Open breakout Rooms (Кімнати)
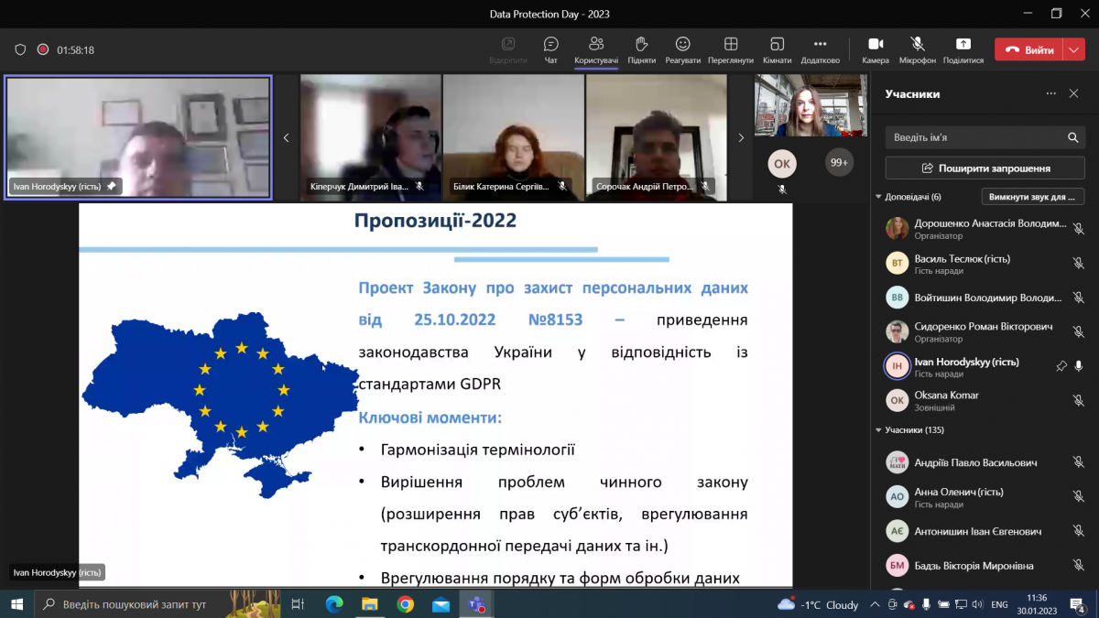 point(777,49)
